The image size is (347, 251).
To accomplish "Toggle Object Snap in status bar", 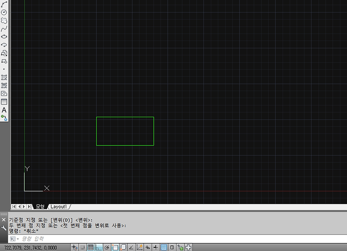I will 115,247.
